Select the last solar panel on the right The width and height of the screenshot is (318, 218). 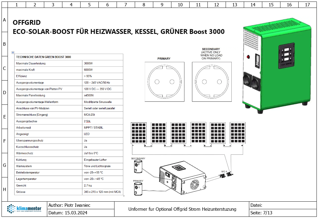pos(238,133)
